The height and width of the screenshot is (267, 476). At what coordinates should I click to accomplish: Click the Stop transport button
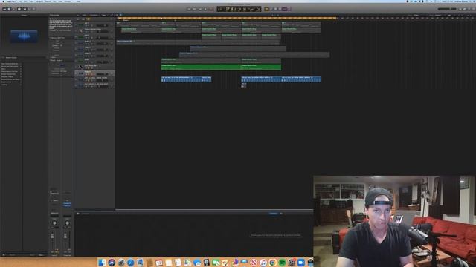click(200, 9)
